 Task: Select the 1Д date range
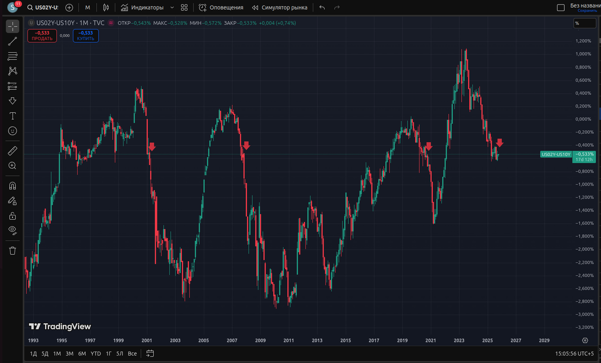tap(33, 353)
